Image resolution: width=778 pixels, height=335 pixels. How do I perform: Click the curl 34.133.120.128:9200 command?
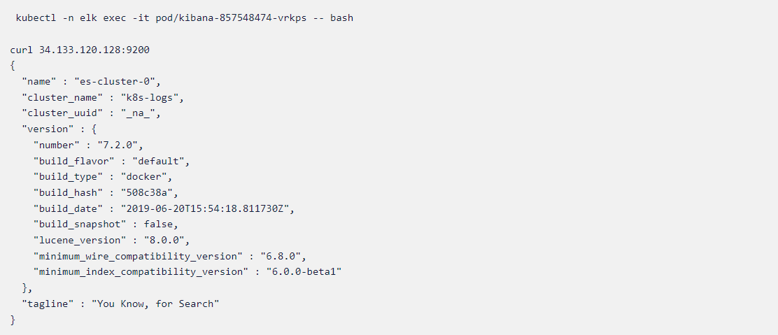80,50
